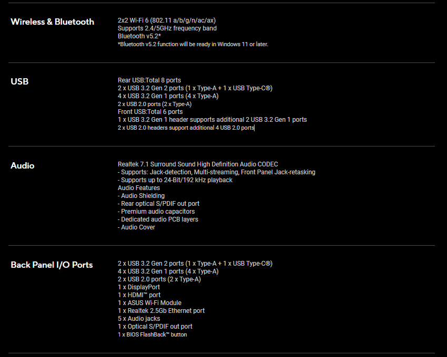Click the ASUS Wi-Fi Module entry
The image size is (447, 357).
coord(149,303)
